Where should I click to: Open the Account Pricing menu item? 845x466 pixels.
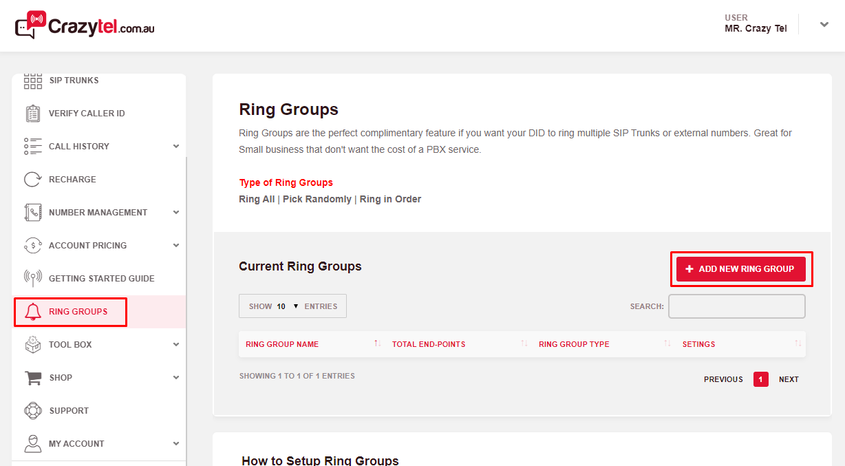(87, 246)
